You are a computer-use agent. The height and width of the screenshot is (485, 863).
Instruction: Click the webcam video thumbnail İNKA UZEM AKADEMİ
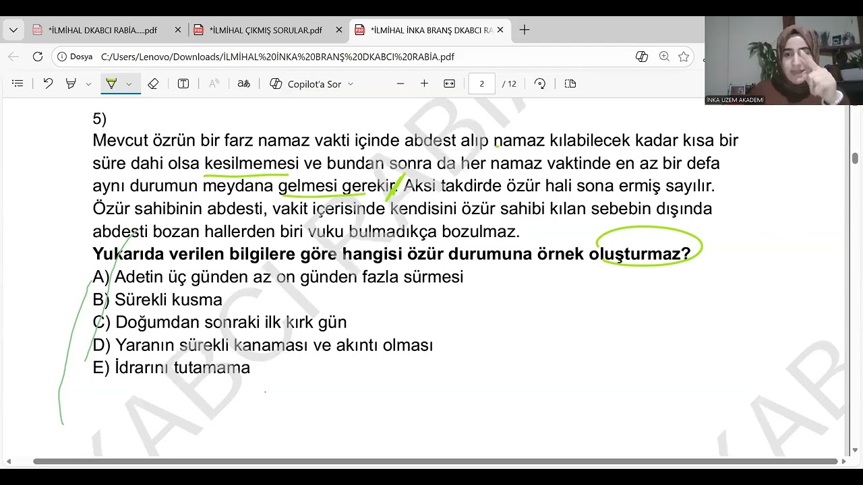point(783,61)
